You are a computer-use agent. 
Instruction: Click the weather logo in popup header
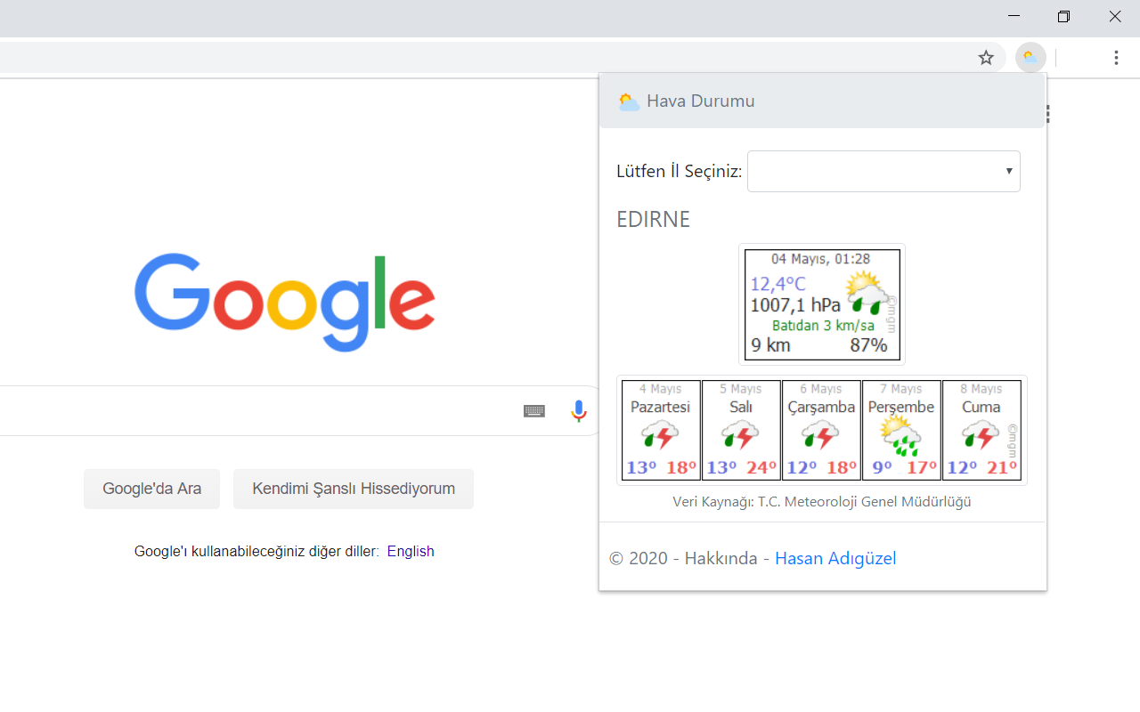[629, 101]
